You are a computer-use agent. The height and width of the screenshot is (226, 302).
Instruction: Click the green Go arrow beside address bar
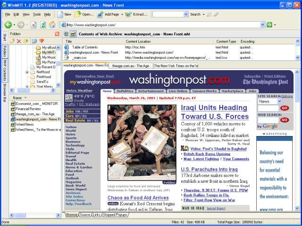point(269,24)
